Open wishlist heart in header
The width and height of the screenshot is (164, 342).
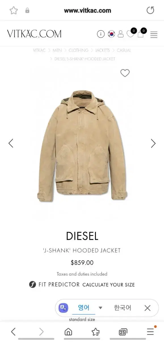pyautogui.click(x=130, y=34)
